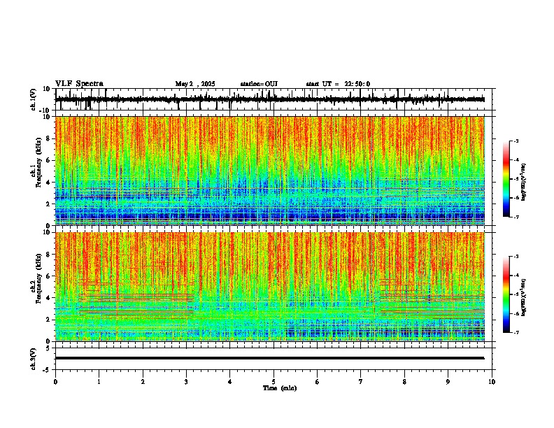Click the ch.2 PSD color scale bar
Viewport: 554px width, 428px height.
(506, 294)
